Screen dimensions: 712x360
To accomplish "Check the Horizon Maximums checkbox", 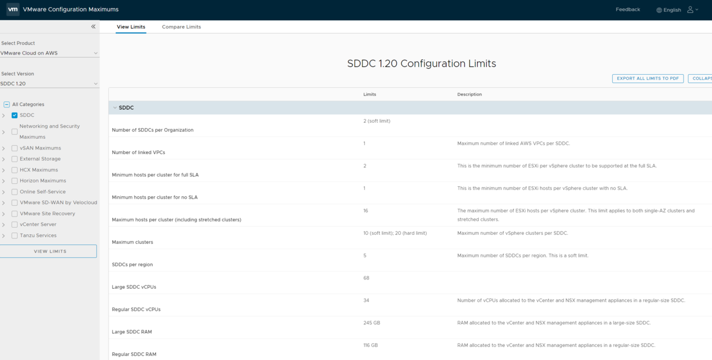I will pos(15,181).
